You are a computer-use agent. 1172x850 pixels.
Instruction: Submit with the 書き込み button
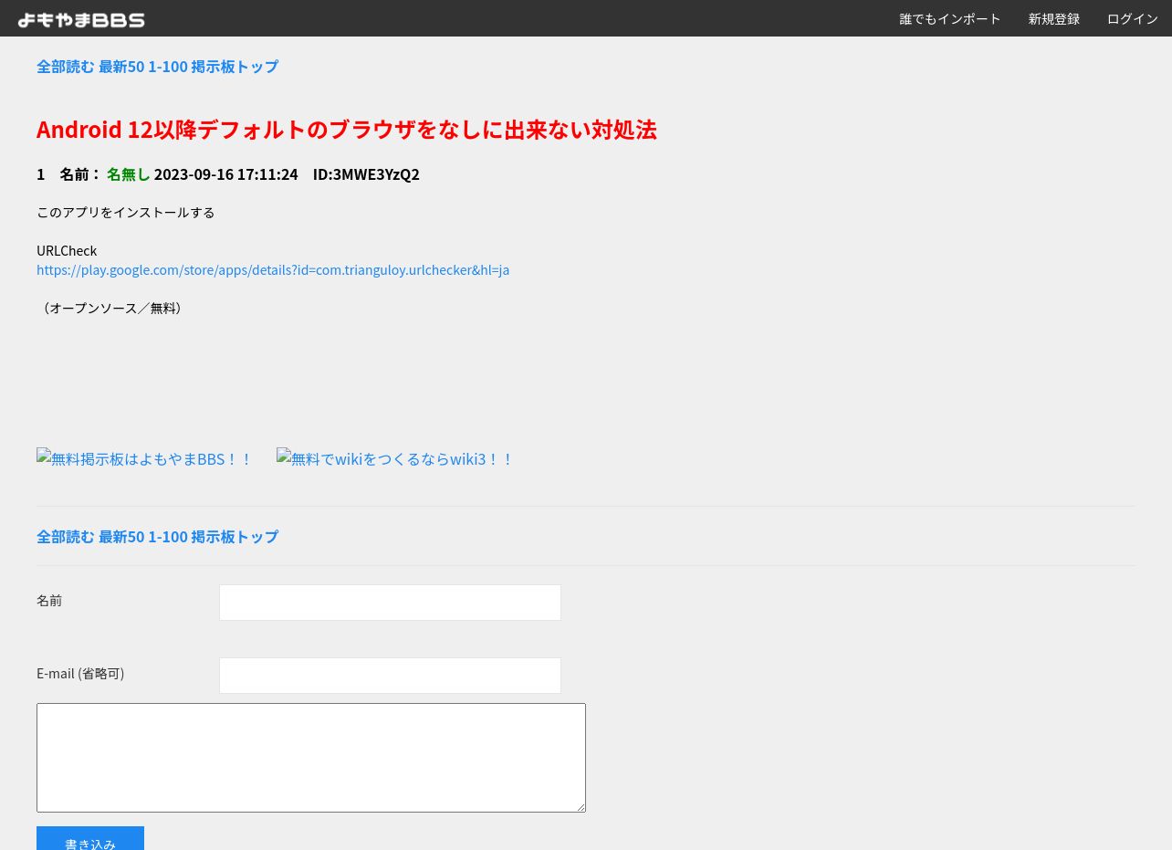(x=90, y=840)
